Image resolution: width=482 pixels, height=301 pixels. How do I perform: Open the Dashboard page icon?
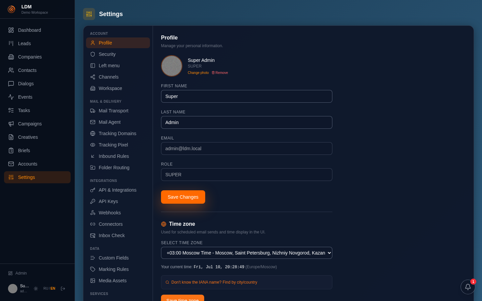point(11,30)
